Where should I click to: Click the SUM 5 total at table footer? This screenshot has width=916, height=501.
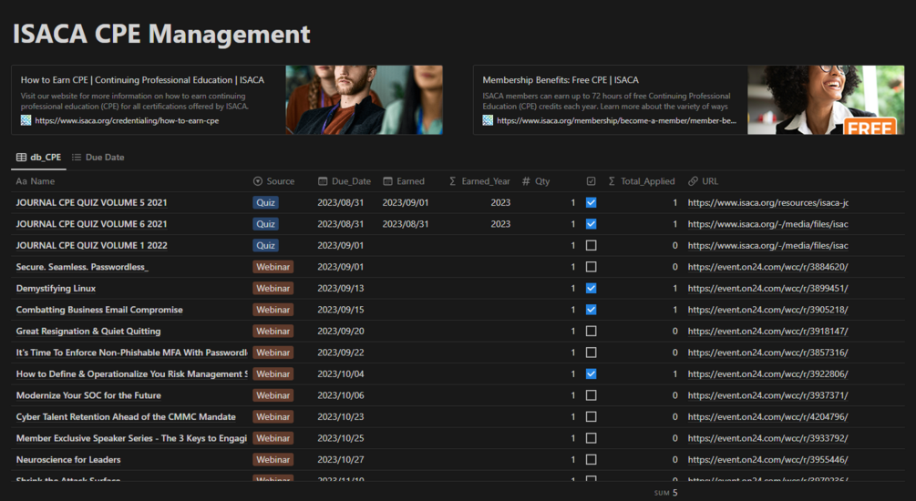(666, 493)
